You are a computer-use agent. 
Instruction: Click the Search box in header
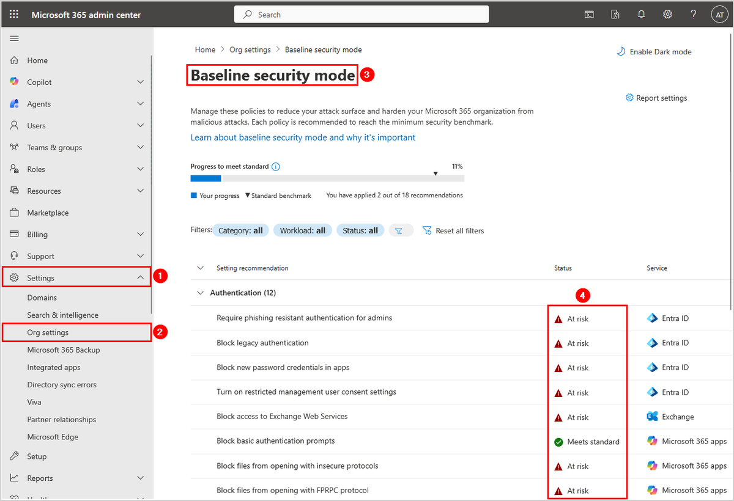coord(361,14)
